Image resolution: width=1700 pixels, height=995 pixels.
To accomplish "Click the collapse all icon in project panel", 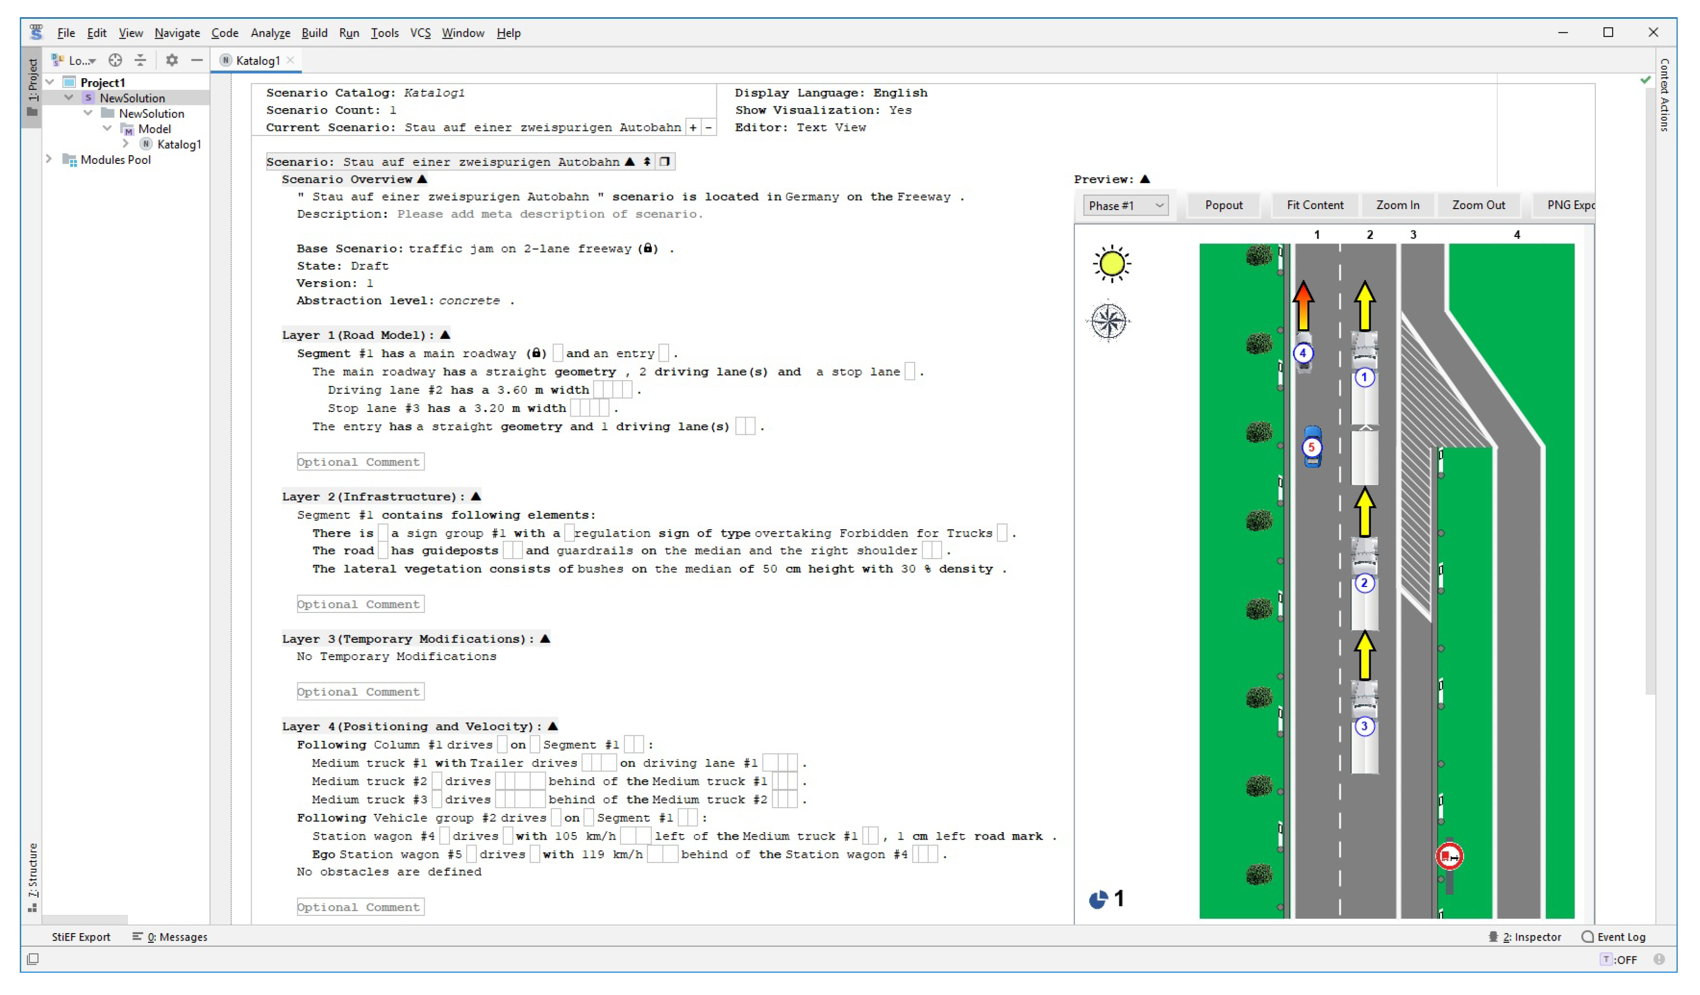I will click(x=141, y=60).
